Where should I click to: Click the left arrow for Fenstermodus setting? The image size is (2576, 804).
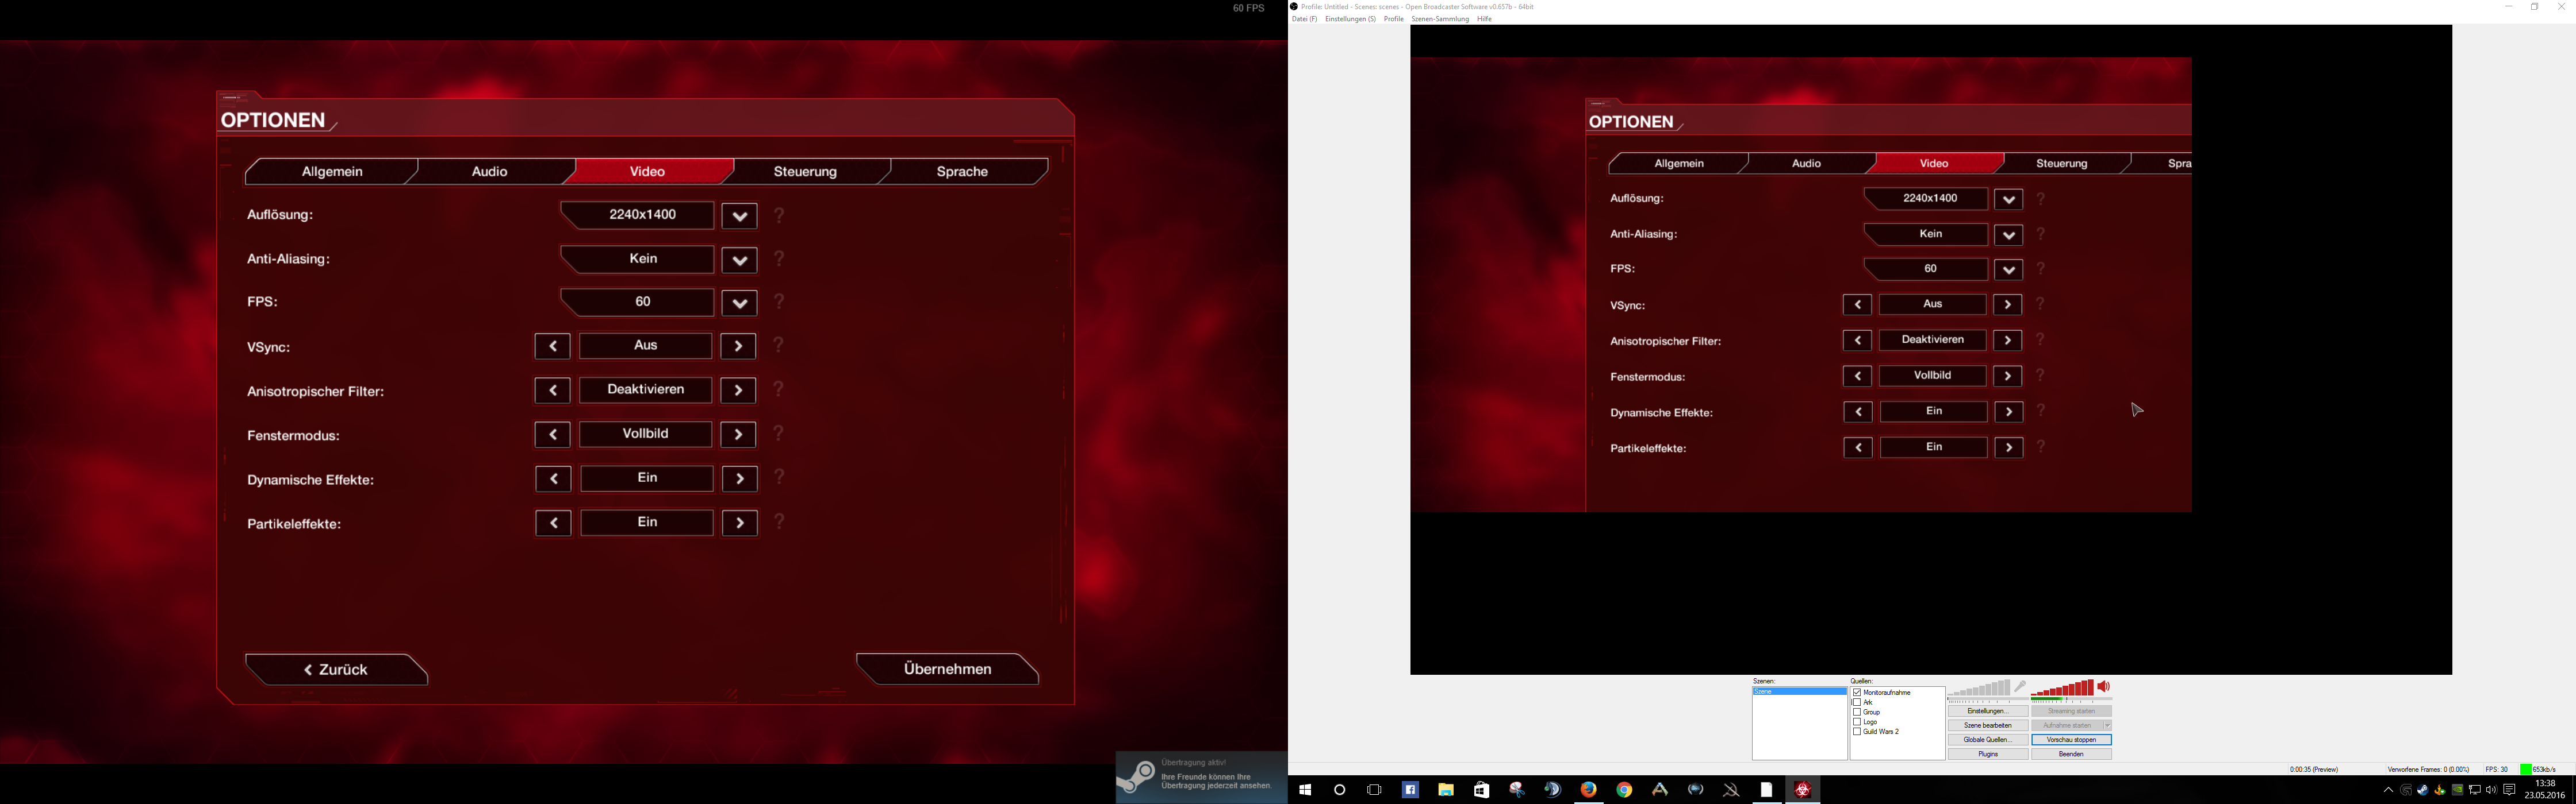[552, 435]
